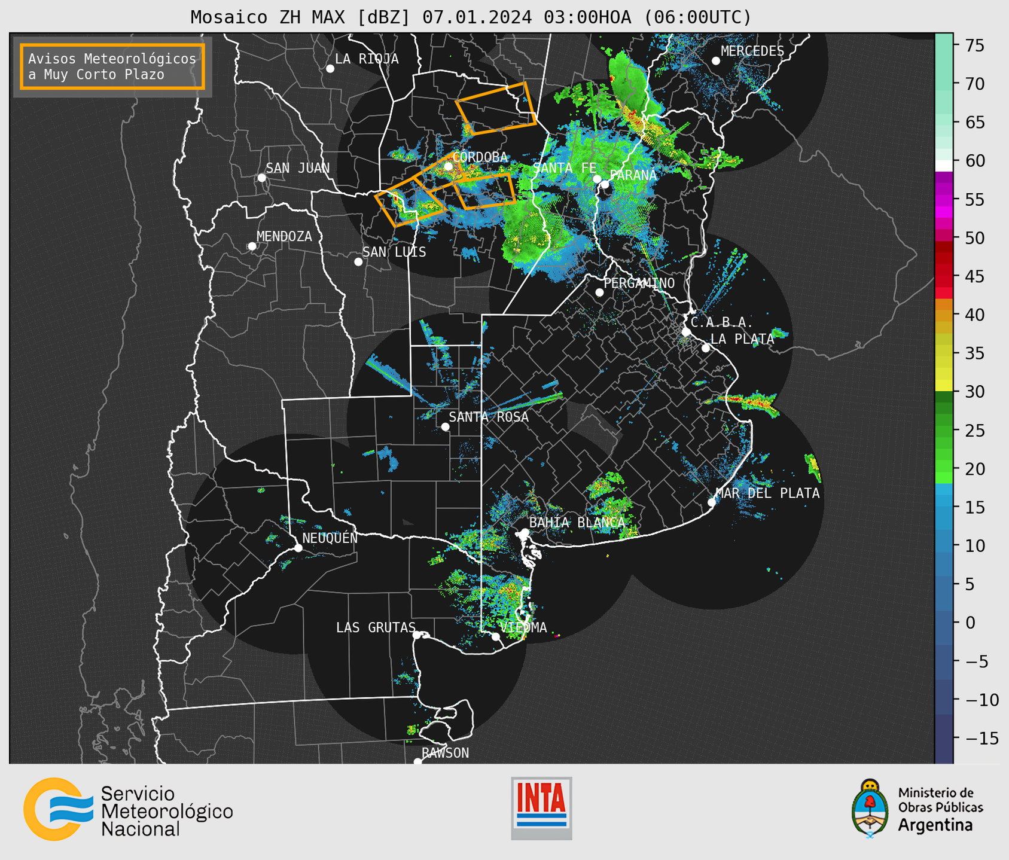The width and height of the screenshot is (1009, 860).
Task: Click the RAWSON city label
Action: (x=445, y=753)
